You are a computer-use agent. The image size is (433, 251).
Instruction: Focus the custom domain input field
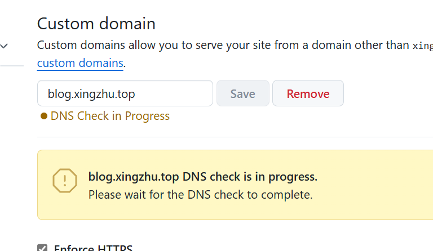(125, 93)
